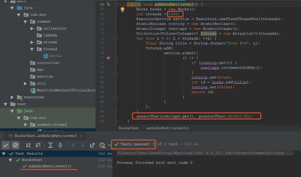
Task: Click BooksTest in the editor breadcrumb
Action: [129, 128]
